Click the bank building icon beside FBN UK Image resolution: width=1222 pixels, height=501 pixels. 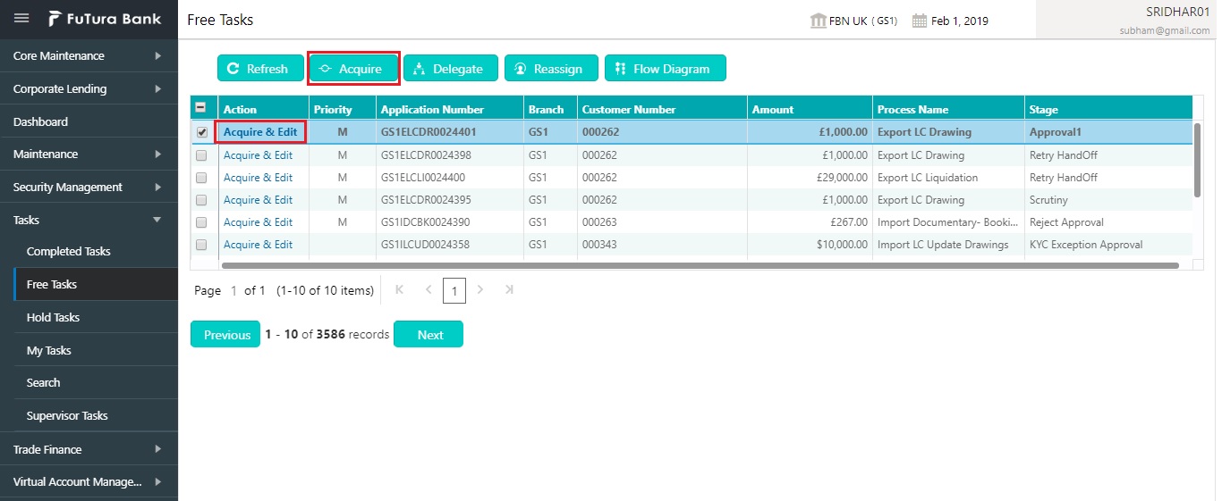tap(818, 21)
